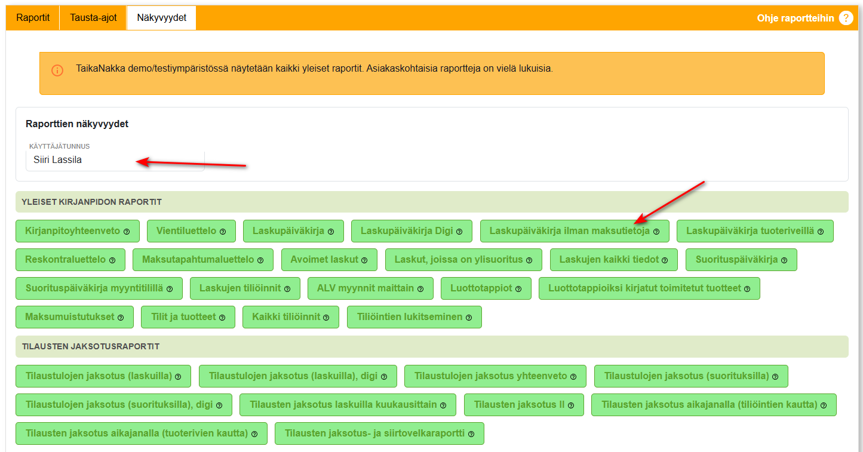This screenshot has width=863, height=452.
Task: Select the Näkyvyydet tab
Action: click(161, 18)
